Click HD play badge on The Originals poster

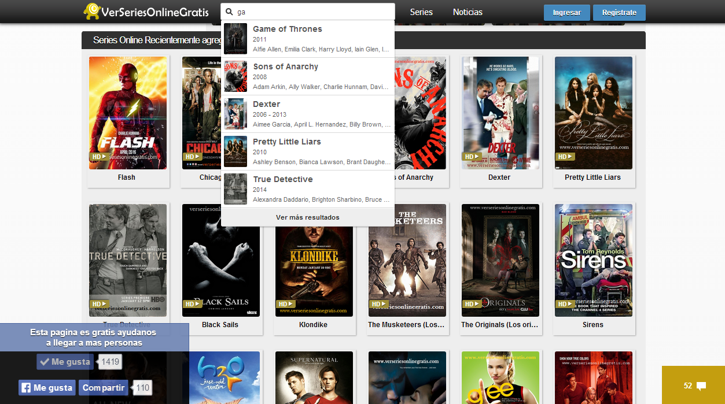[x=472, y=304]
